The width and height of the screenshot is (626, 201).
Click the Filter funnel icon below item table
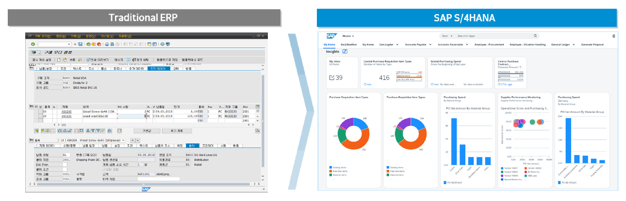98,131
